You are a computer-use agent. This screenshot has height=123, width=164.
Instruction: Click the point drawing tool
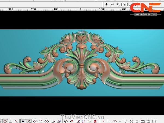pyautogui.click(x=103, y=121)
